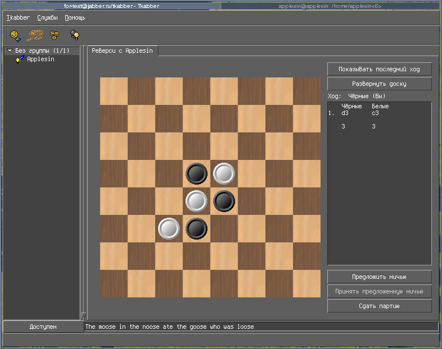Image resolution: width=442 pixels, height=349 pixels.
Task: Click the status icon beside Applesin contact
Action: [20, 59]
